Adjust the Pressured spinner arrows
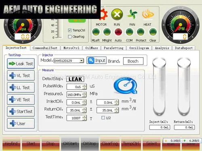 pos(84,95)
